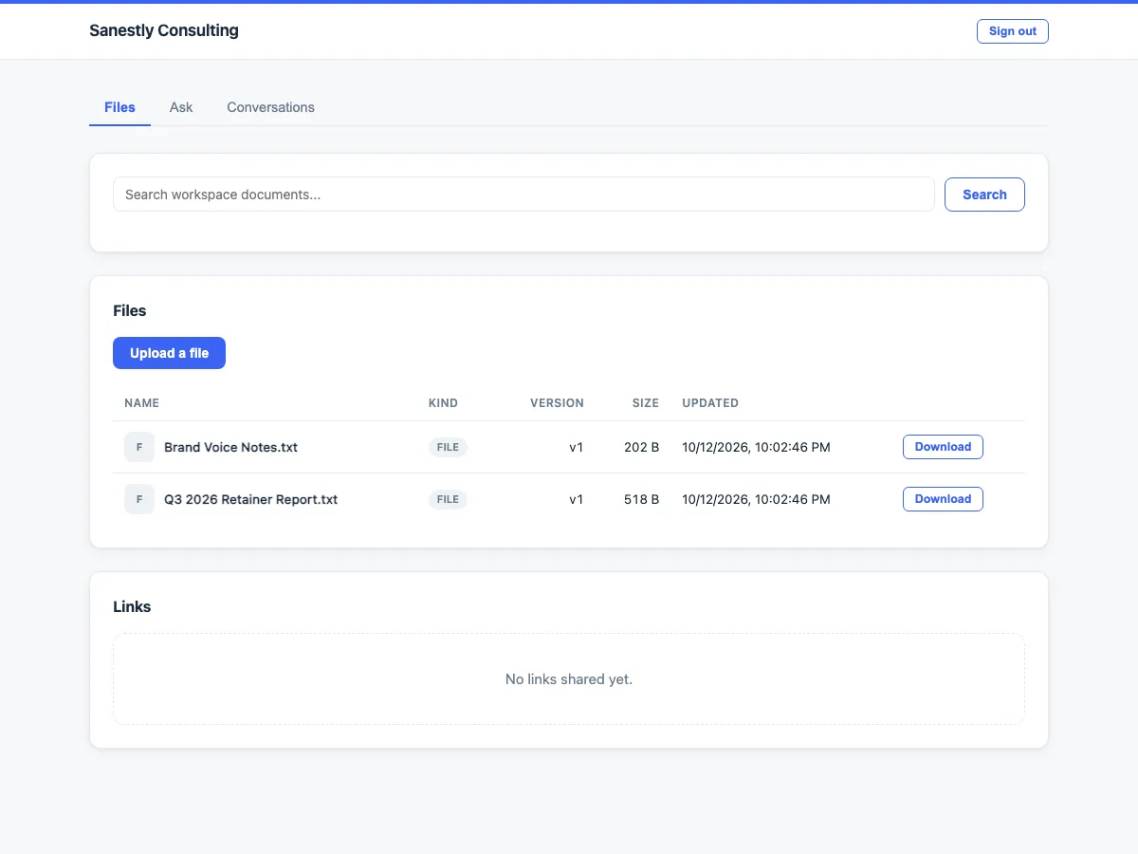Click the No links shared yet message

pos(569,679)
